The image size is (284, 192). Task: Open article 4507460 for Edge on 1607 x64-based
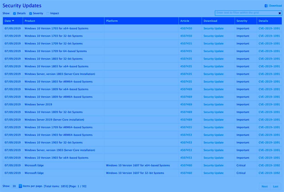186,165
